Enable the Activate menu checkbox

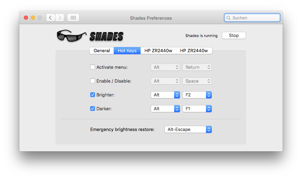click(93, 67)
